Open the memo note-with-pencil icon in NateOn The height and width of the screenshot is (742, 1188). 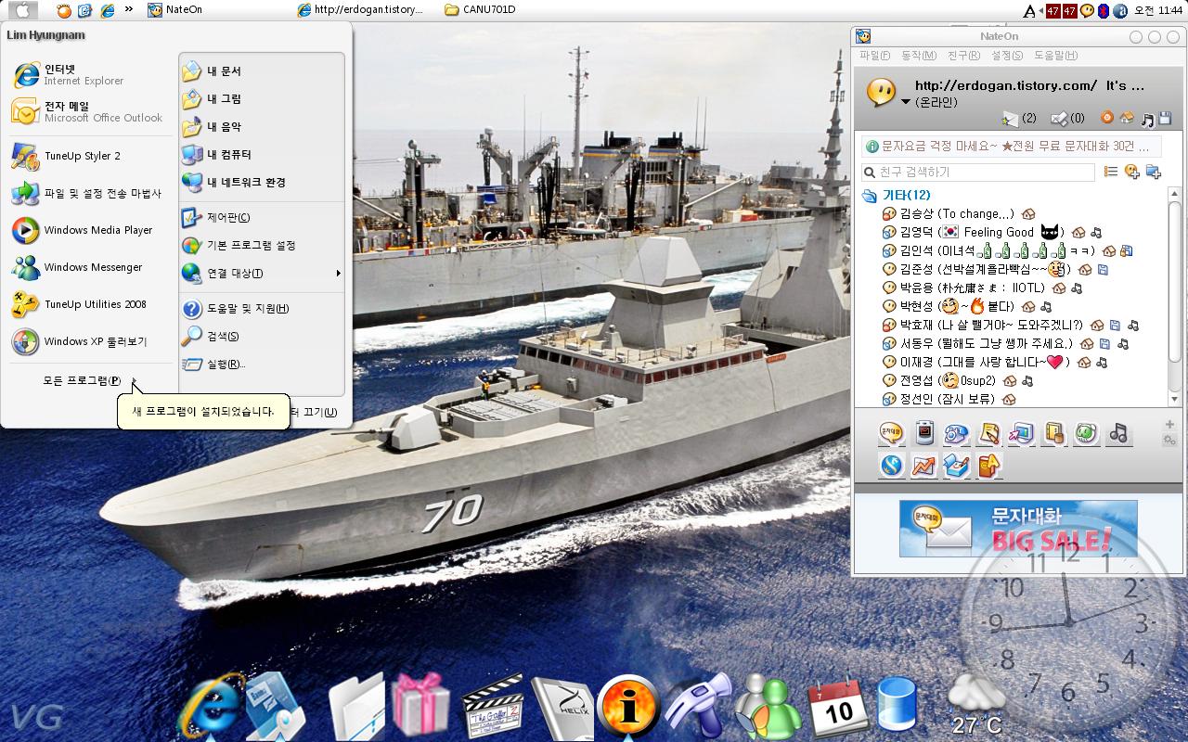(989, 433)
